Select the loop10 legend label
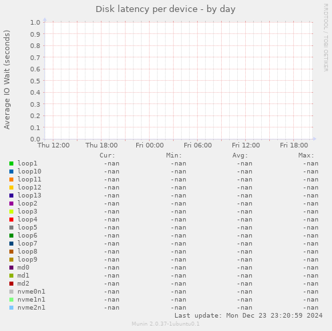This screenshot has height=331, width=332. coord(29,172)
